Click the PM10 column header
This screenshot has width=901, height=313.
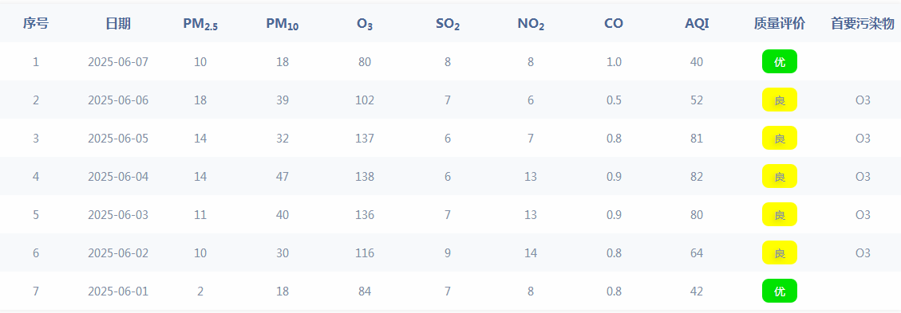[283, 24]
